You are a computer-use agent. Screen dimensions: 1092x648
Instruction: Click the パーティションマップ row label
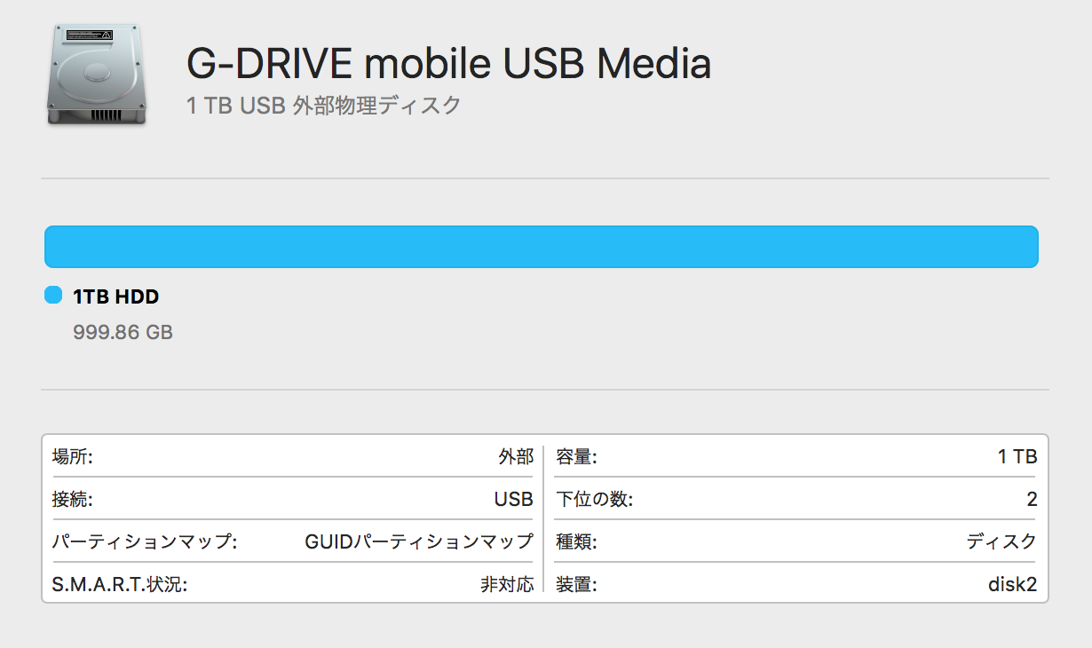145,541
